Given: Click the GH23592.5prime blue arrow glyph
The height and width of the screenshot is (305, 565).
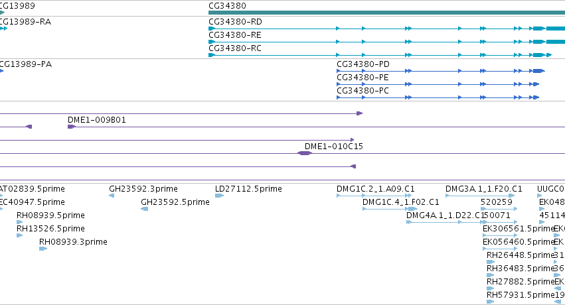Looking at the screenshot, I should [145, 209].
